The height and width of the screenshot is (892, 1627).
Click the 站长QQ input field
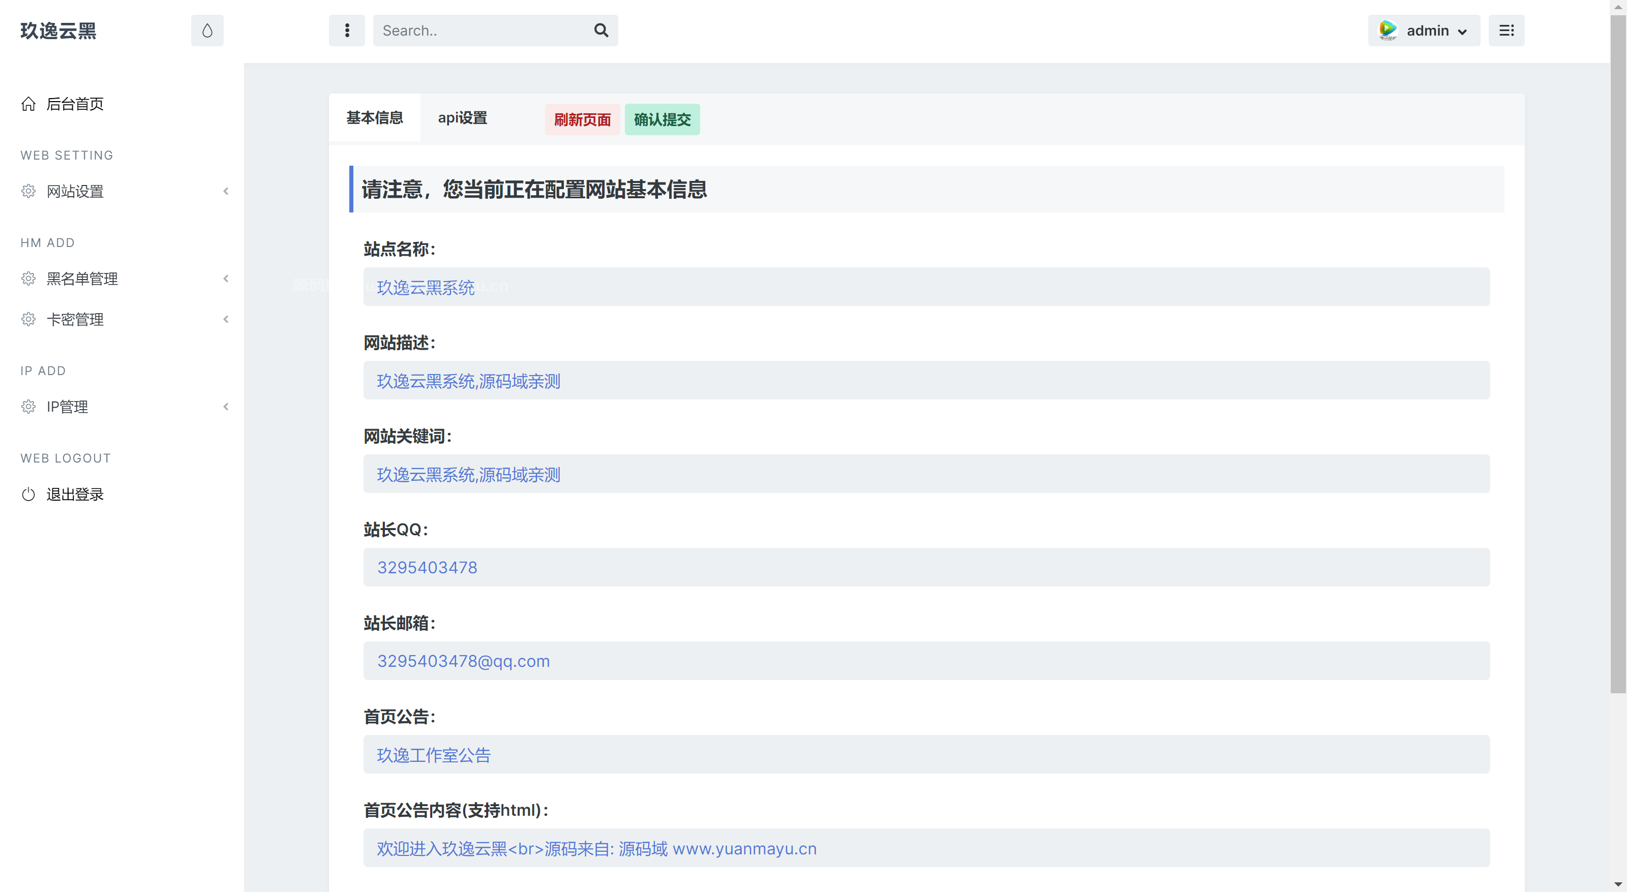926,567
